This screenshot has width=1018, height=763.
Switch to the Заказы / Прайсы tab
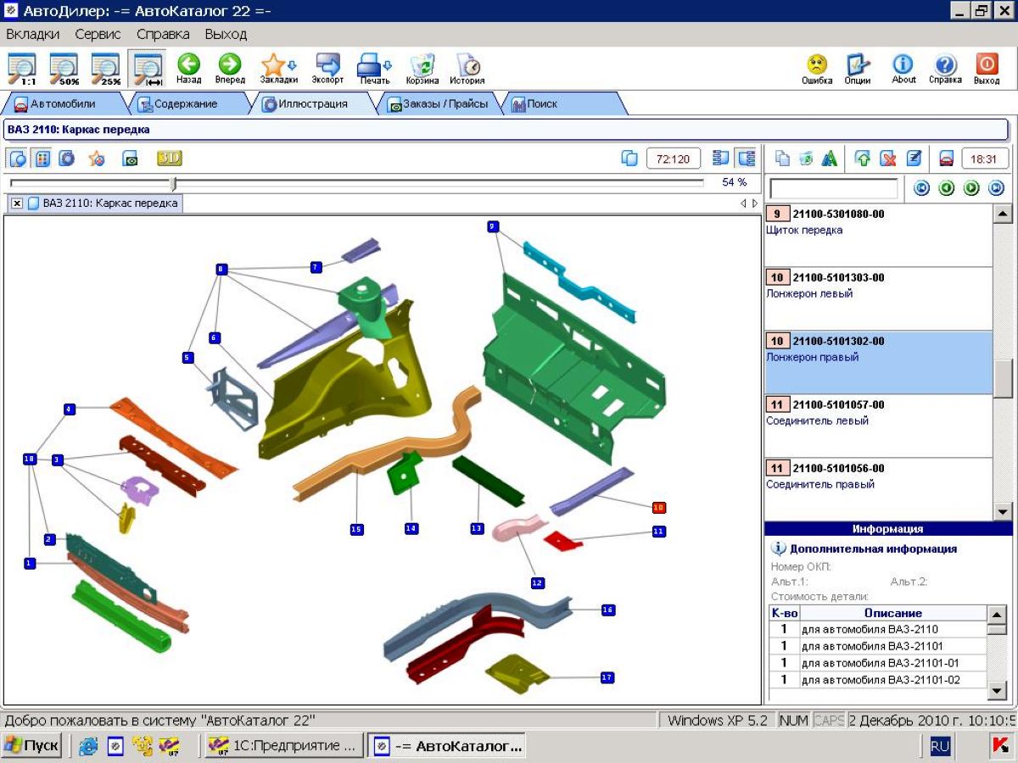tap(438, 104)
